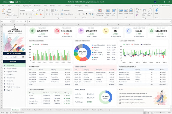This screenshot has width=172, height=114.
Task: Click the Undo arrow icon
Action: [20, 2]
